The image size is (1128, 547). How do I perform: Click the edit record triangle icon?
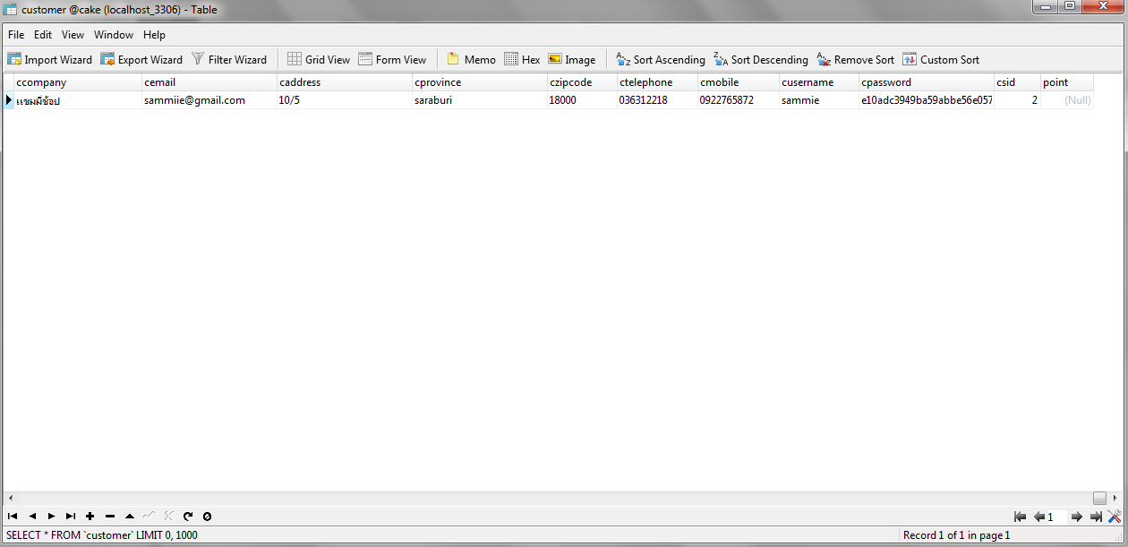(x=130, y=517)
